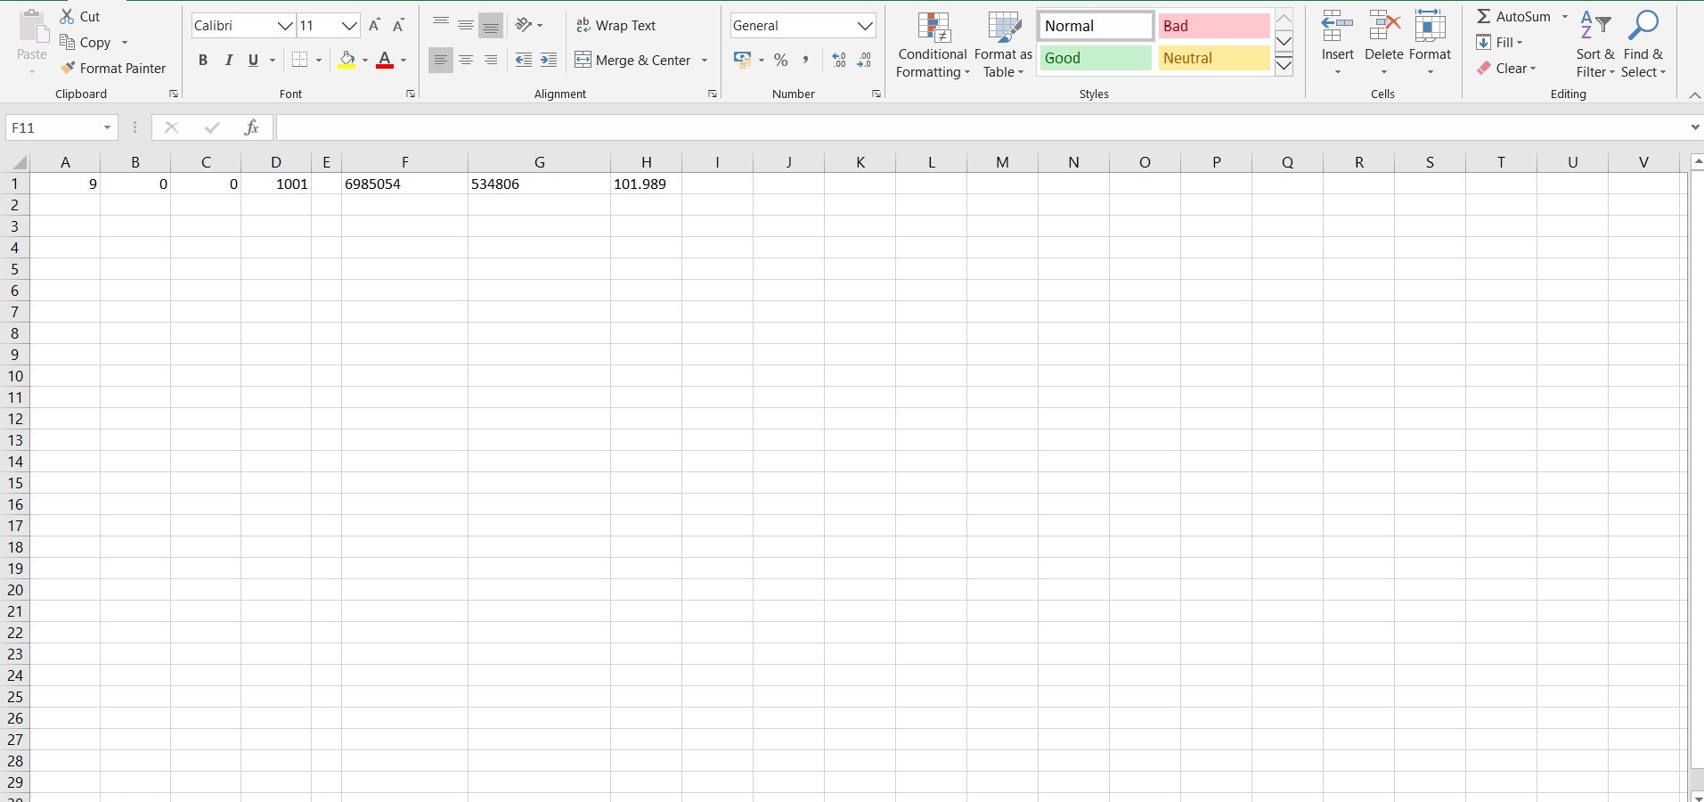1704x802 pixels.
Task: Click the Increase Font Size icon
Action: click(x=373, y=25)
